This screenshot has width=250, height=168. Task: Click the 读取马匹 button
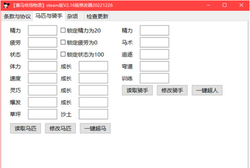pos(25,128)
